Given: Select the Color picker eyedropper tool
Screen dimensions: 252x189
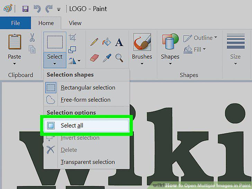Looking at the screenshot, I should [107, 58].
